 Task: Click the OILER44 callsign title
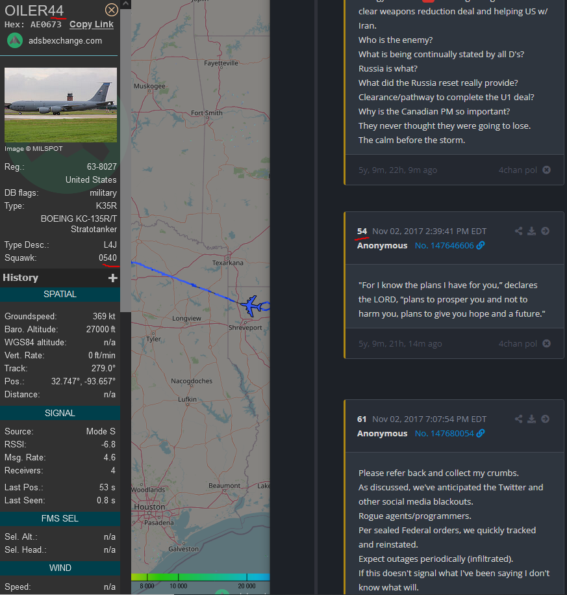tap(34, 10)
